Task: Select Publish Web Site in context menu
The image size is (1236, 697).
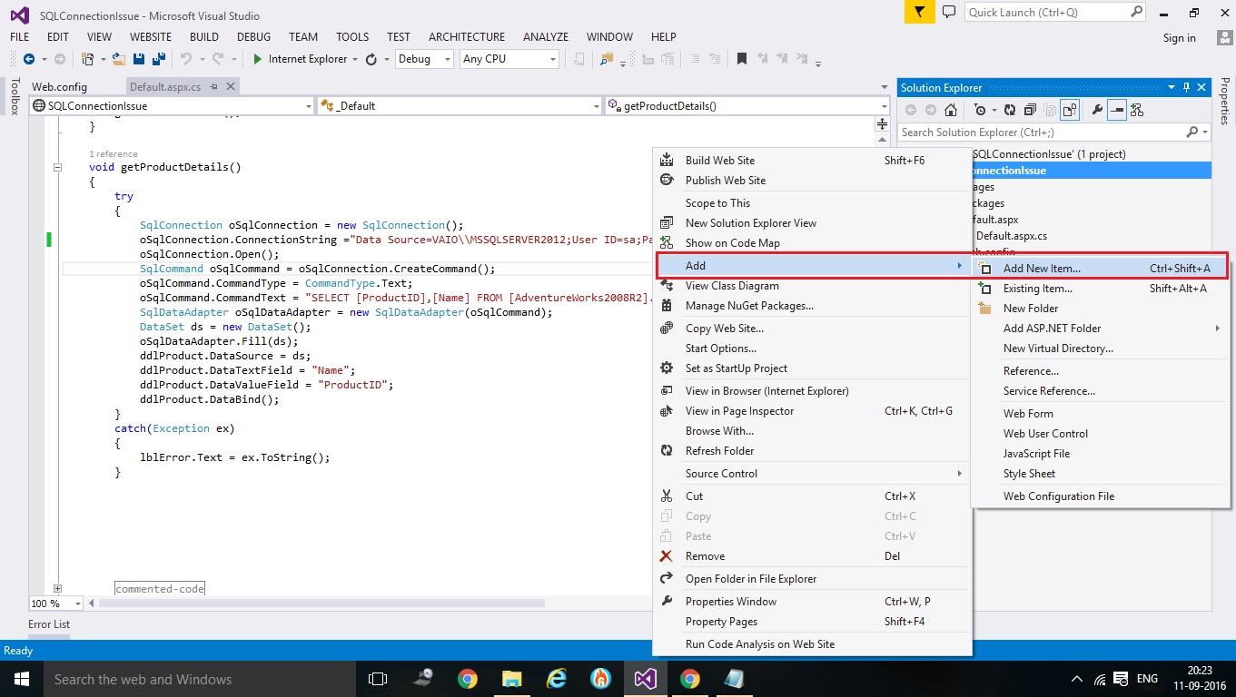Action: click(x=812, y=181)
